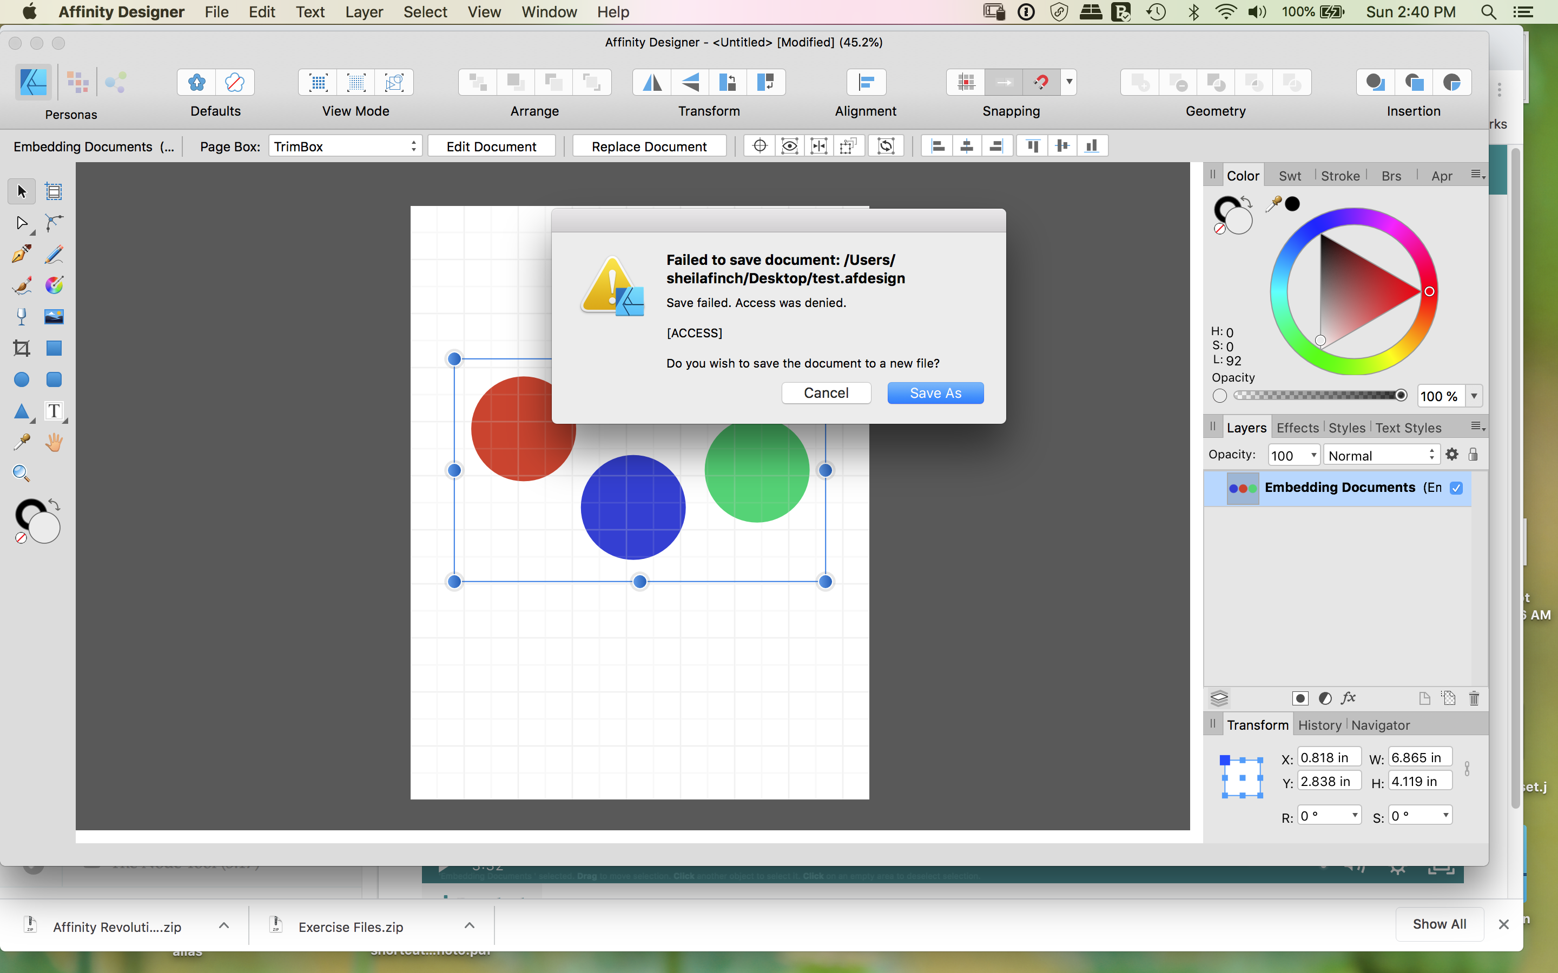
Task: Select the Zoom magnifier tool
Action: (x=22, y=474)
